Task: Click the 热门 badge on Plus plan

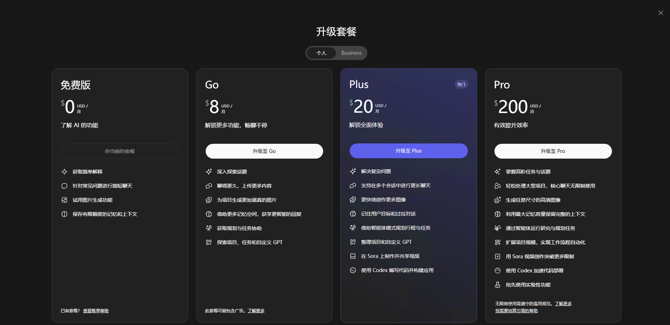Action: (x=461, y=84)
